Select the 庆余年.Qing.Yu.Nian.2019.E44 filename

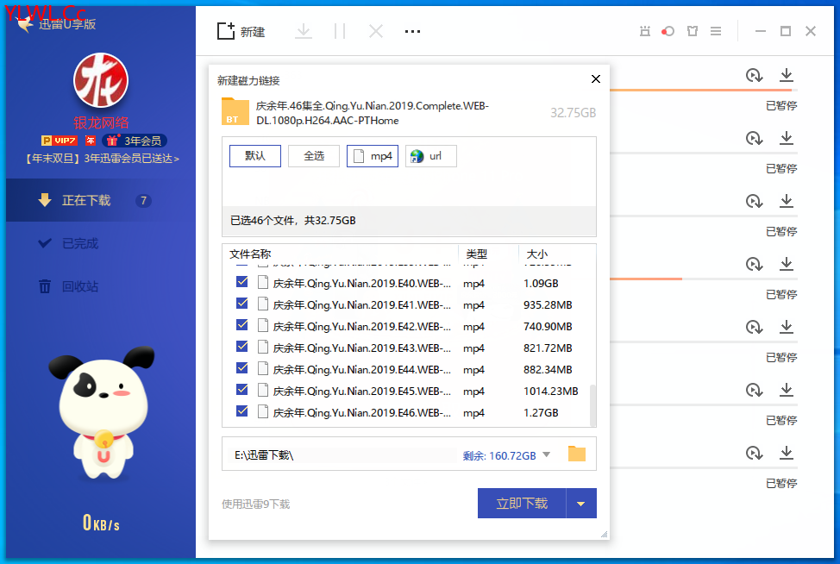tap(362, 370)
